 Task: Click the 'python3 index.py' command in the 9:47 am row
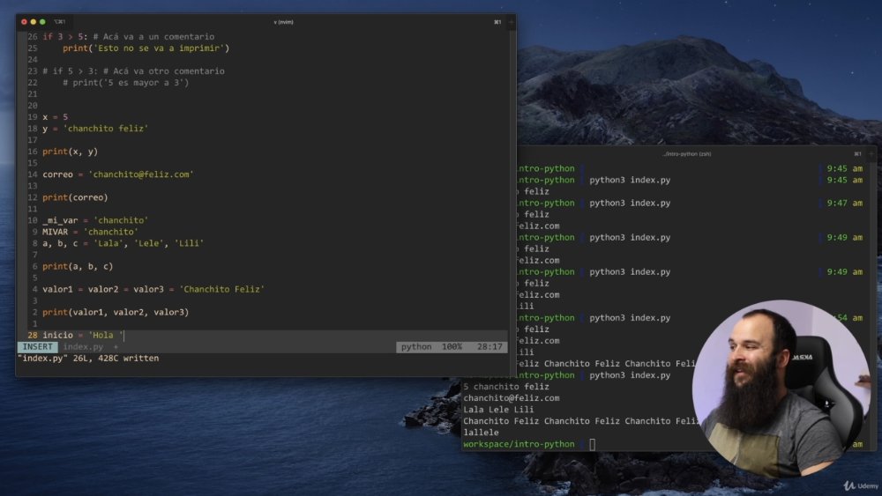click(x=630, y=203)
